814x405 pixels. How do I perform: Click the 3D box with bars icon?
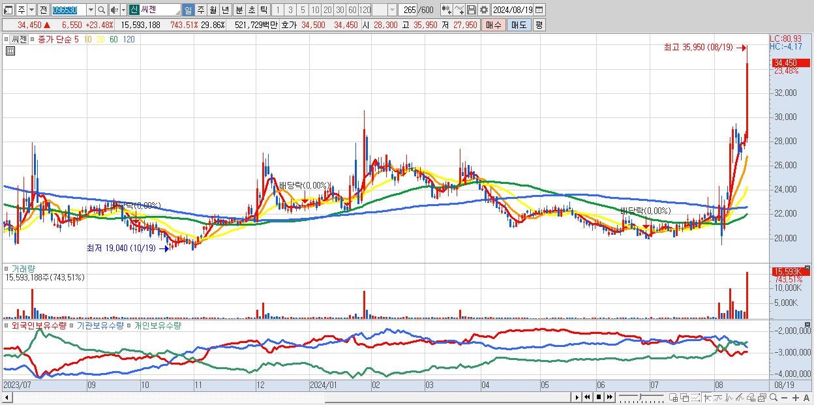[x=751, y=397]
